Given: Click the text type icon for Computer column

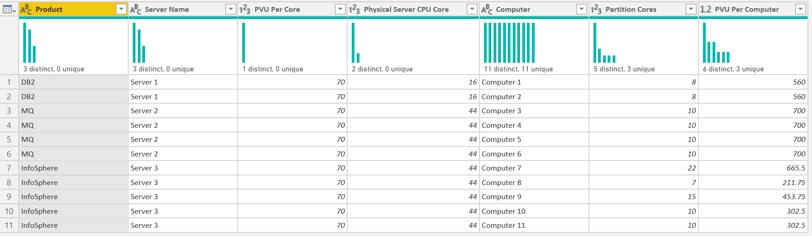Looking at the screenshot, I should [x=487, y=10].
